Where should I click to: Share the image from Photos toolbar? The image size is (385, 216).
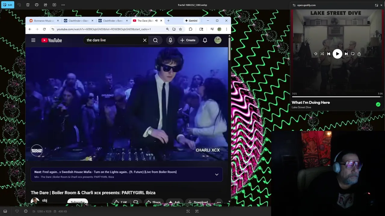pyautogui.click(x=45, y=5)
